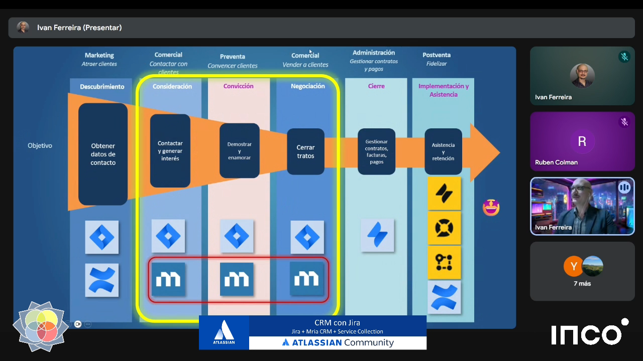The height and width of the screenshot is (361, 643).
Task: Click the 'Asistencia y retención' box
Action: click(x=443, y=151)
